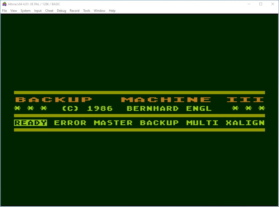Viewport: 279px width, 207px height.
Task: Open the View menu
Action: coord(14,11)
